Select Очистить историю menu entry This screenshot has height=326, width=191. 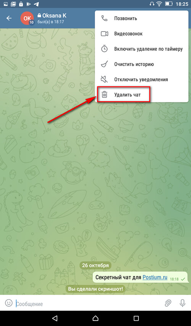(x=142, y=64)
